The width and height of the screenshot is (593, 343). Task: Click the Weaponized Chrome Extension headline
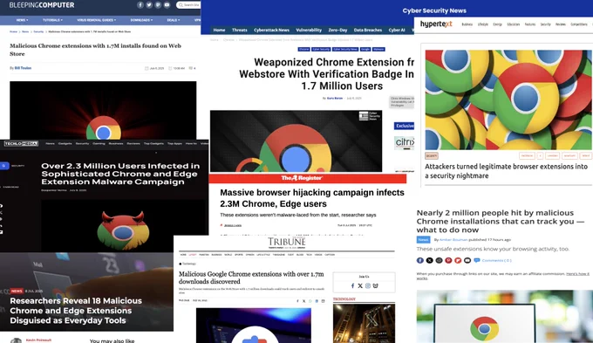(x=326, y=74)
